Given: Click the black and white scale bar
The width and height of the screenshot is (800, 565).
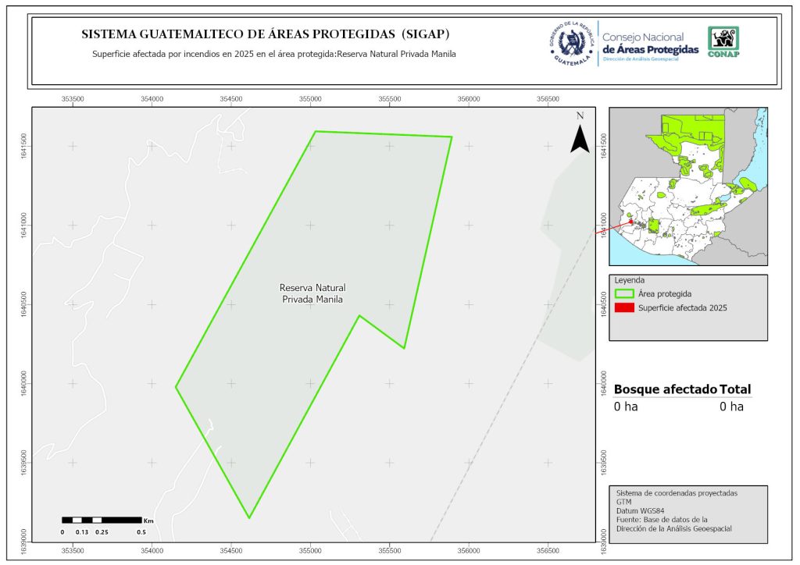Looking at the screenshot, I should 102,520.
